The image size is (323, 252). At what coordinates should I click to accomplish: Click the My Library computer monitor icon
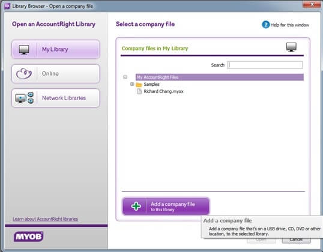pos(24,50)
